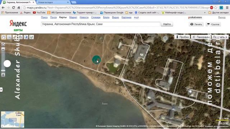Open the map info tool icon
The image size is (230, 129).
[x=26, y=37]
